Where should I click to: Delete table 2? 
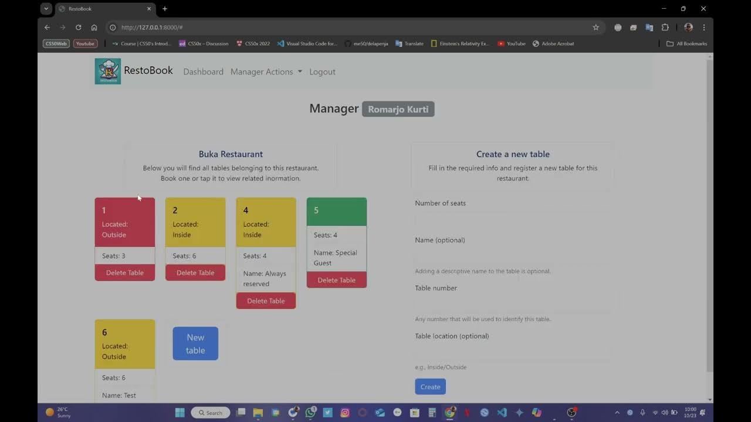coord(195,273)
